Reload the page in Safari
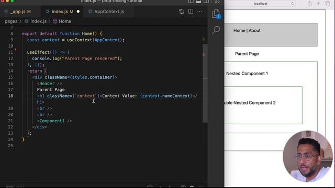Image resolution: width=335 pixels, height=188 pixels. [x=293, y=4]
